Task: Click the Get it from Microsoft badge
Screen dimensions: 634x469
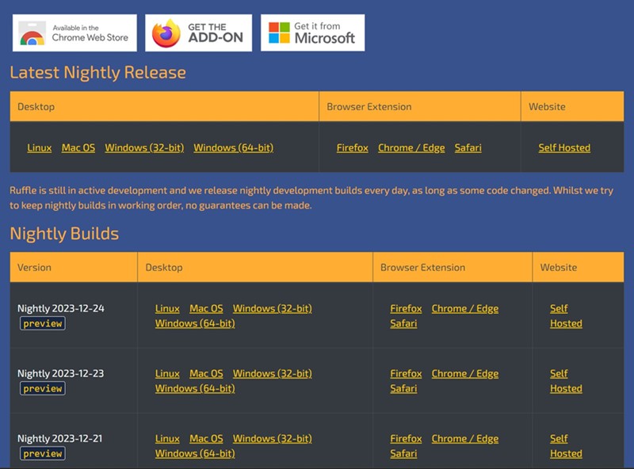Action: click(312, 32)
